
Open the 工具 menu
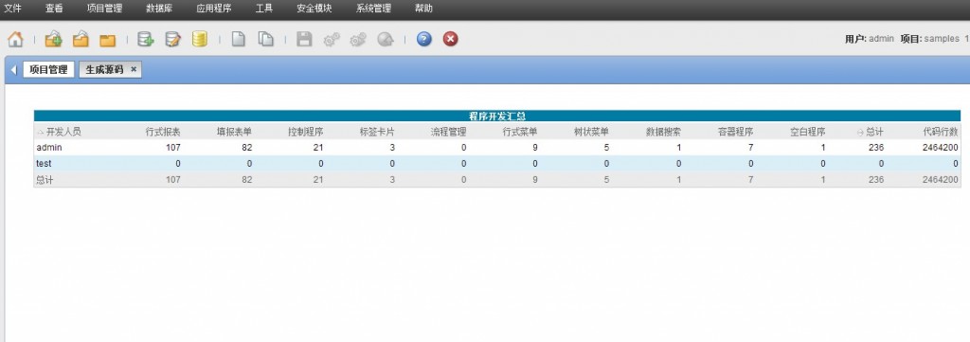264,9
